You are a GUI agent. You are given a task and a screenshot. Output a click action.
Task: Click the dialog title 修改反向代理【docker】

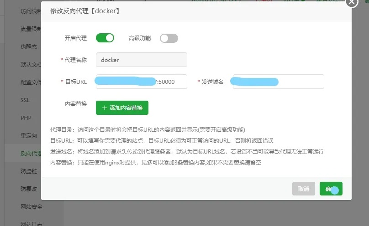pyautogui.click(x=85, y=11)
